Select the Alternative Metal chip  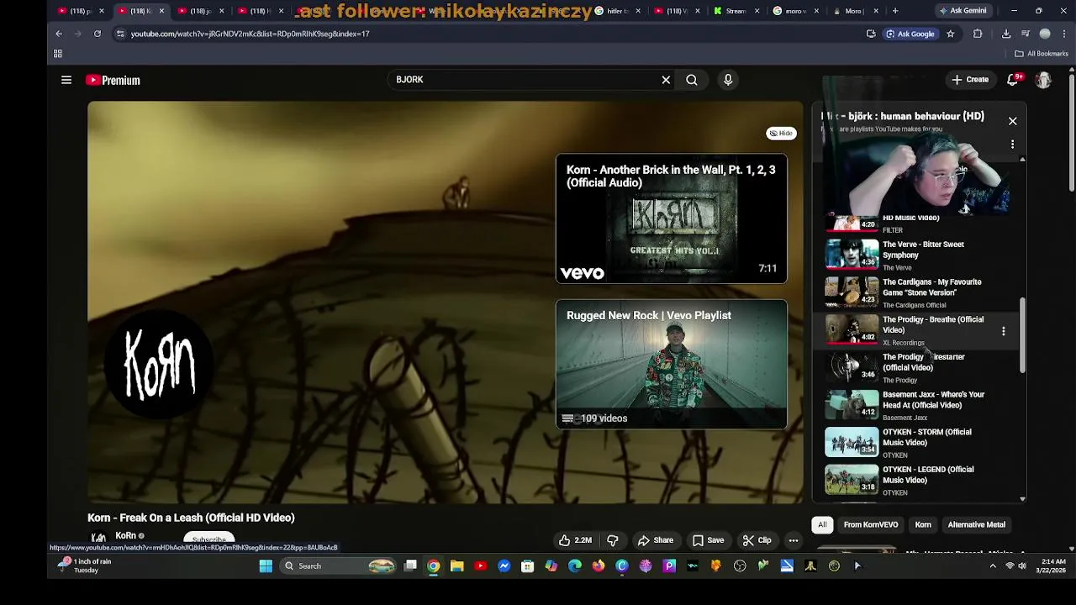976,524
